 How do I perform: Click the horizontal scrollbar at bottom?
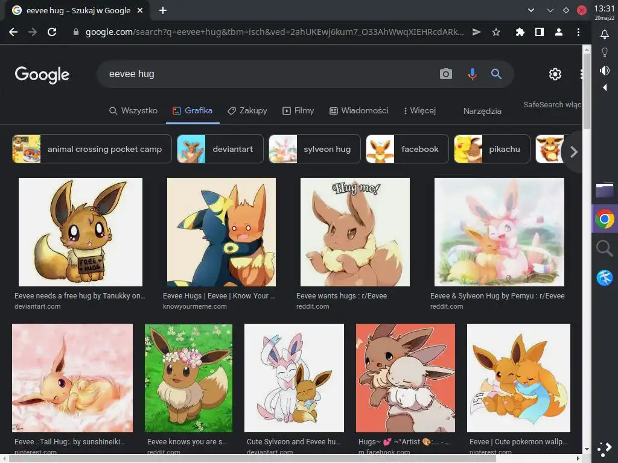pos(252,458)
